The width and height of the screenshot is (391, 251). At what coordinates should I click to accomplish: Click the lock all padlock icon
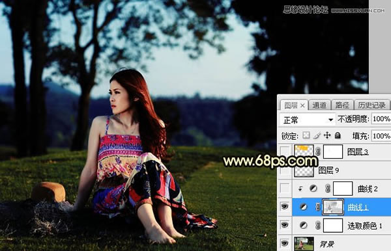(338, 135)
